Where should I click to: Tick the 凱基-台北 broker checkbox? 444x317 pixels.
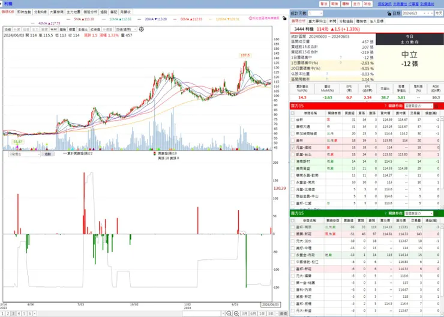pos(293,154)
